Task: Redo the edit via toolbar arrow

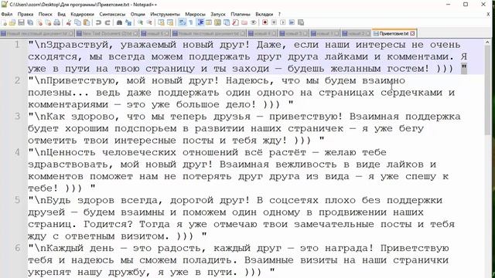Action: coord(108,22)
